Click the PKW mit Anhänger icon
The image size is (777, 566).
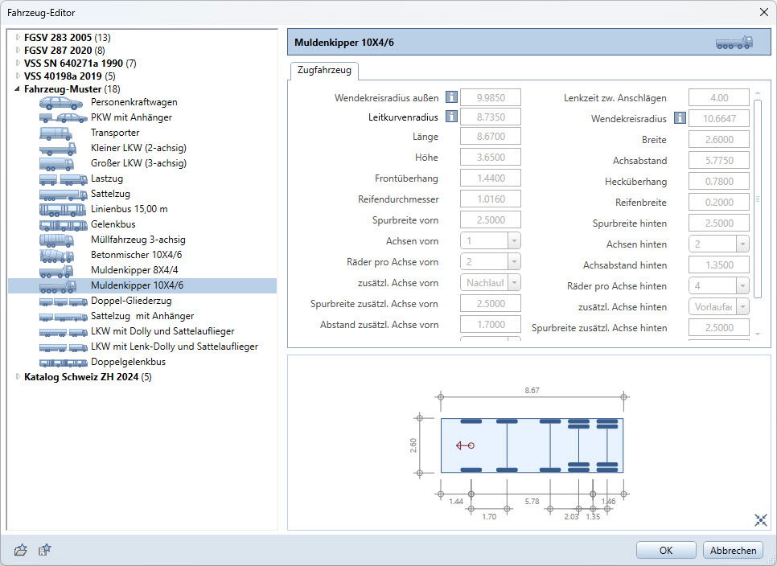pyautogui.click(x=63, y=118)
